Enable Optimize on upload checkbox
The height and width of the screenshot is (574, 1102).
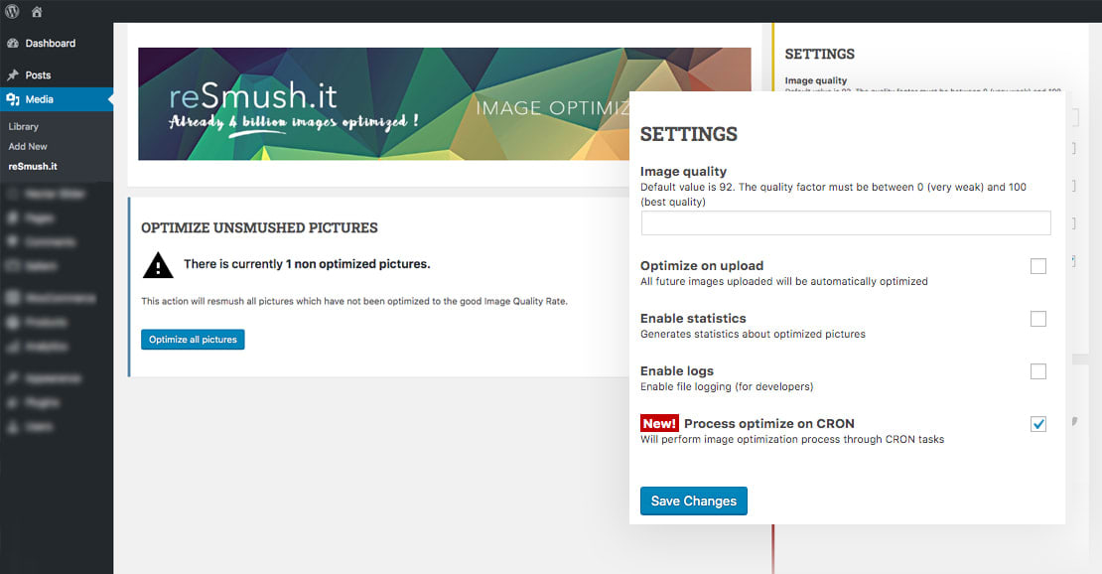point(1038,266)
